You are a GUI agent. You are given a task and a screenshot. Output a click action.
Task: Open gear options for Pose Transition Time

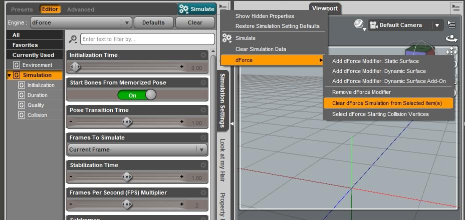[x=203, y=110]
